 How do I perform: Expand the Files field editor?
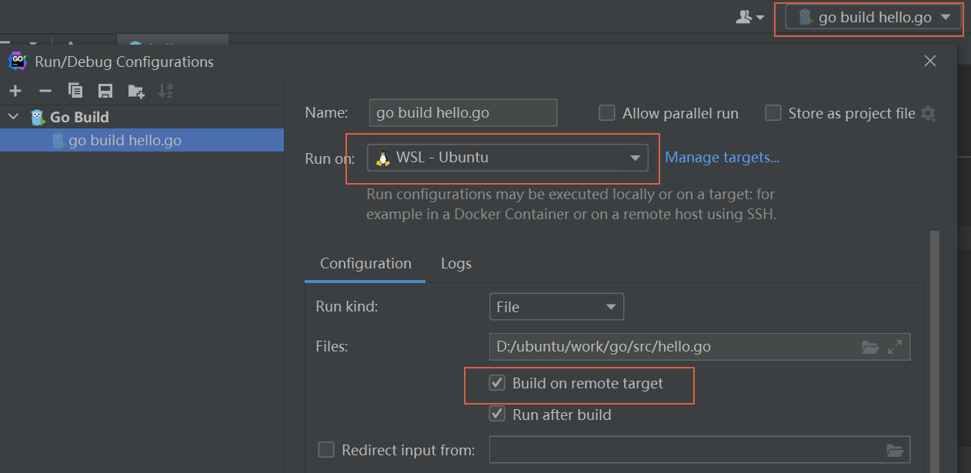895,347
